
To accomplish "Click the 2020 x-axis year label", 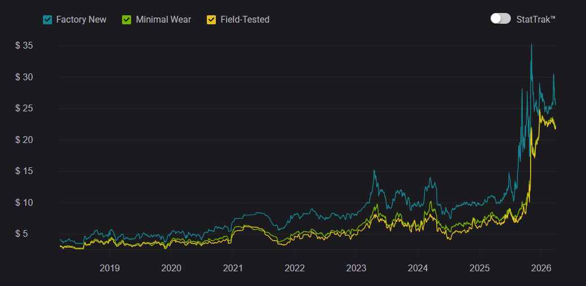I will pos(171,267).
